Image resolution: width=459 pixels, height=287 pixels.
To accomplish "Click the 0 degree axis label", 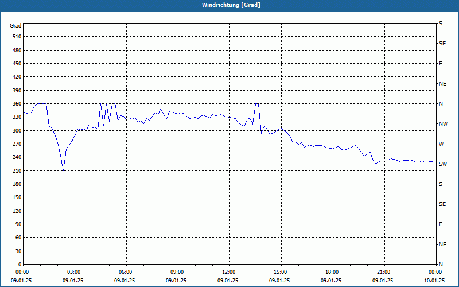I will [x=20, y=265].
